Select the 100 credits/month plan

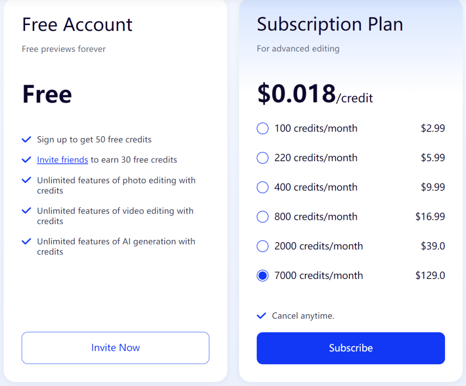coord(263,128)
